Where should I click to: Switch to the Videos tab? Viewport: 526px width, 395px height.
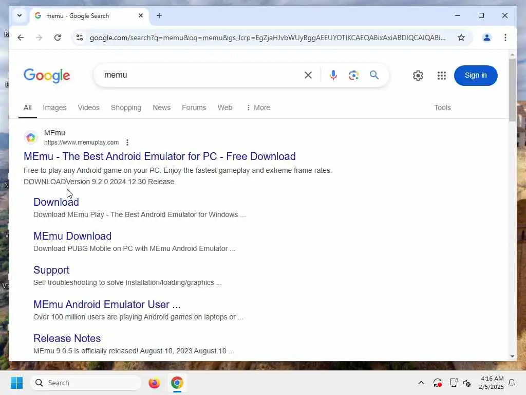(x=88, y=107)
